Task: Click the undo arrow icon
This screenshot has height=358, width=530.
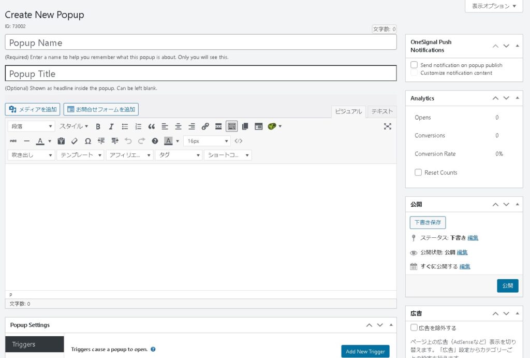Action: 128,141
